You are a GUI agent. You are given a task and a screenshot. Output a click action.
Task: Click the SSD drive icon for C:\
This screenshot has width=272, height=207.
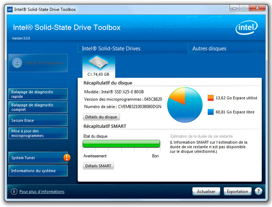[99, 63]
